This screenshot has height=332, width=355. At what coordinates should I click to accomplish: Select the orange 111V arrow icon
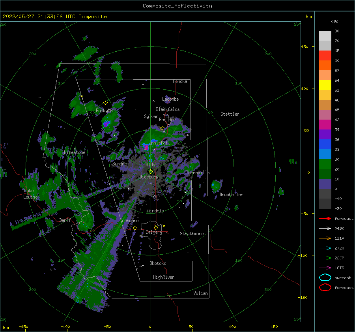[x=325, y=238]
